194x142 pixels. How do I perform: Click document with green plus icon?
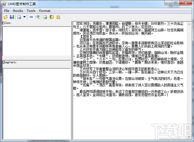45,17
